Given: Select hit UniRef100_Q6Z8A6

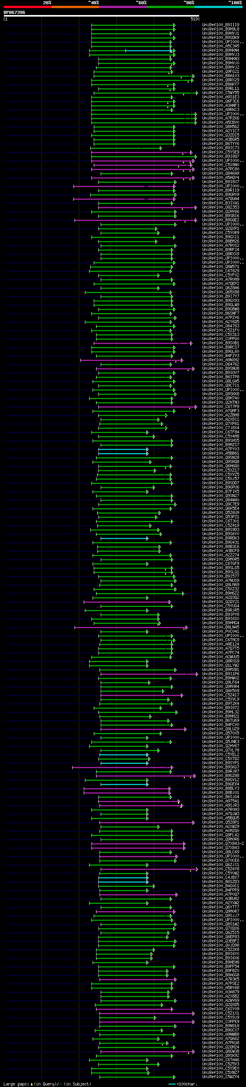Looking at the screenshot, I should coord(220,288).
